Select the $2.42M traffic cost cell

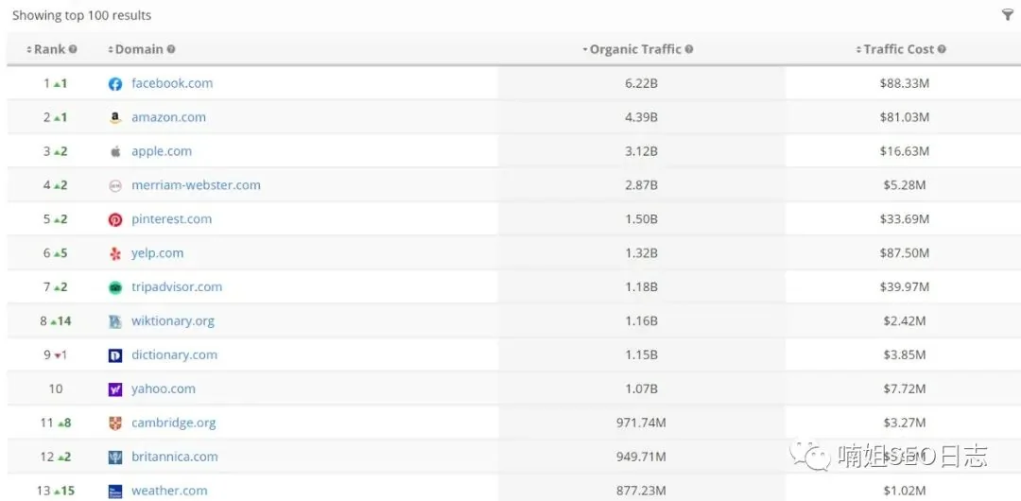pos(905,320)
